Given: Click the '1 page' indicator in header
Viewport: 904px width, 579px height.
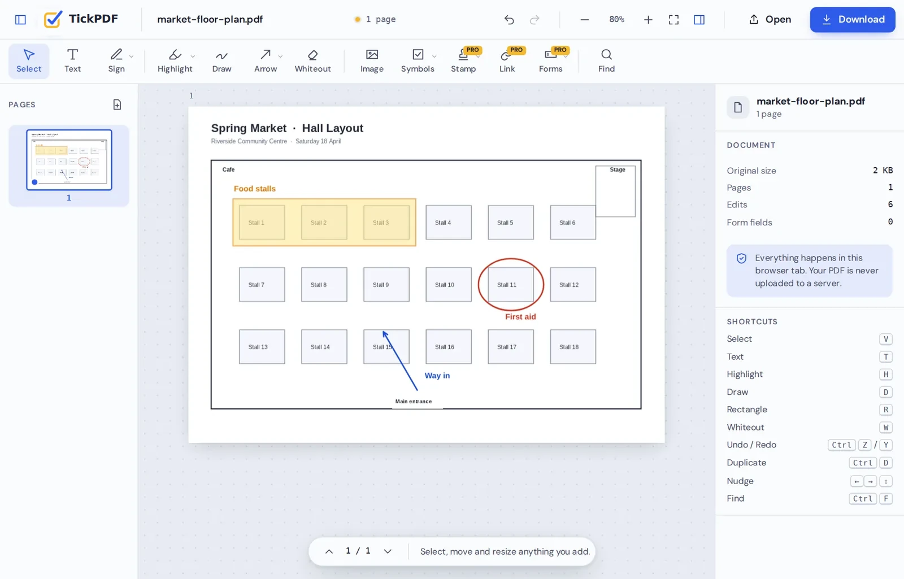Looking at the screenshot, I should point(375,19).
